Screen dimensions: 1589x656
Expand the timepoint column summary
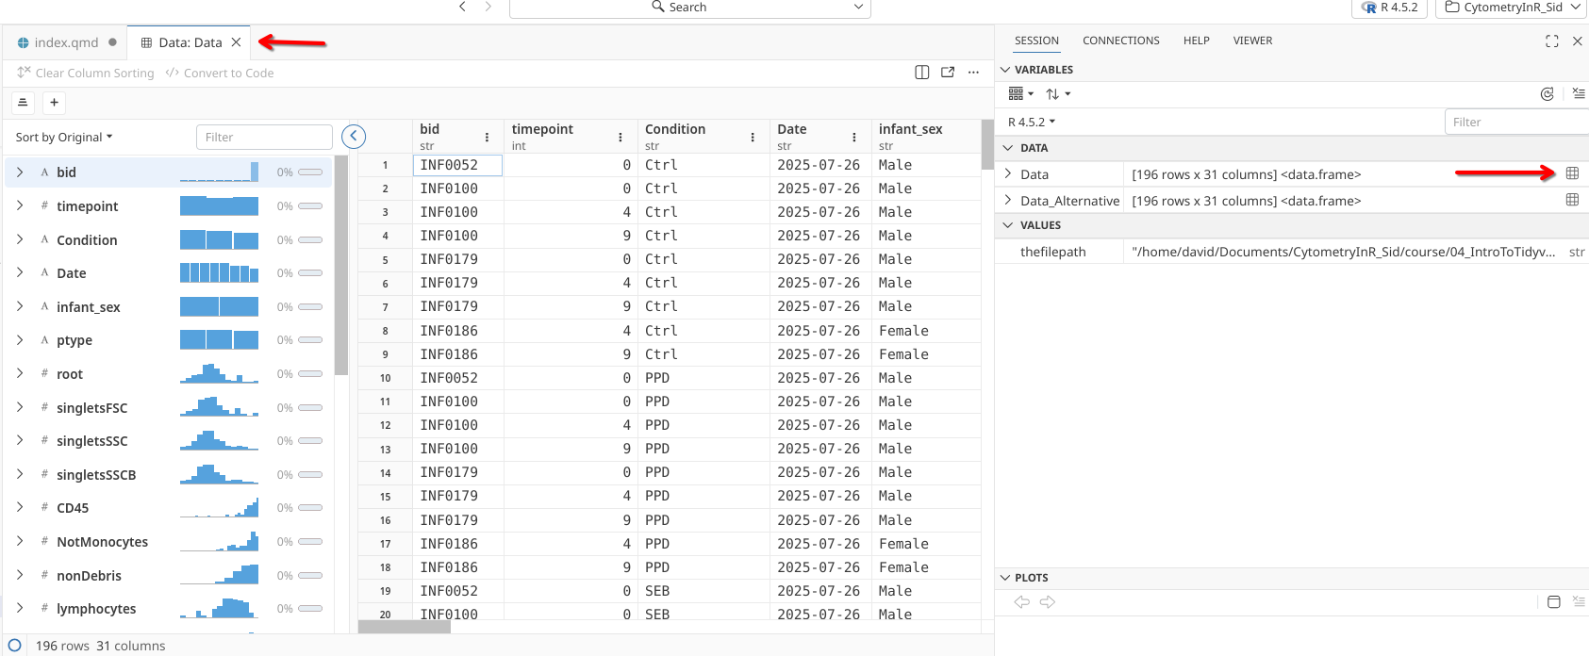point(20,206)
